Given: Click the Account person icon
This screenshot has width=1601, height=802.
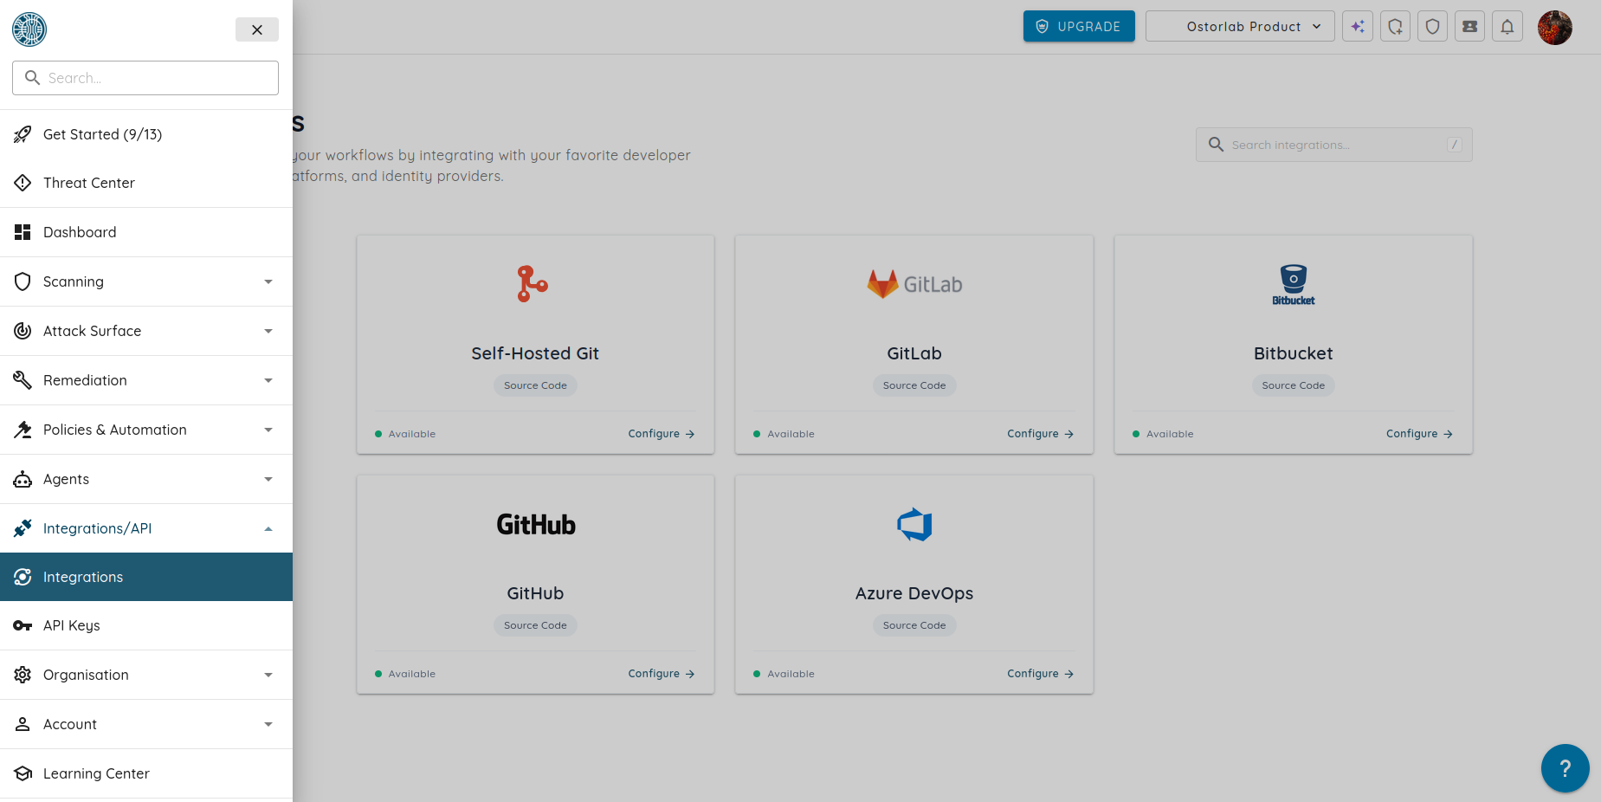Looking at the screenshot, I should click(23, 724).
